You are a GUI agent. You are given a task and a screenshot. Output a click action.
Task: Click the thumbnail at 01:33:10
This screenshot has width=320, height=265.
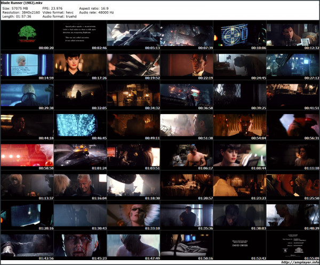click(133, 215)
